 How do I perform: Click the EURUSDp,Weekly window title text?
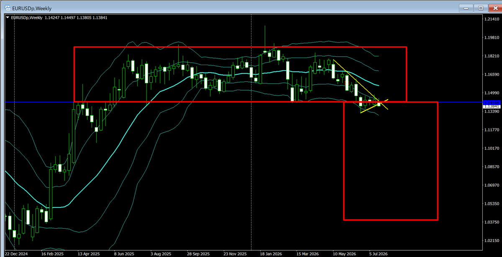click(31, 8)
